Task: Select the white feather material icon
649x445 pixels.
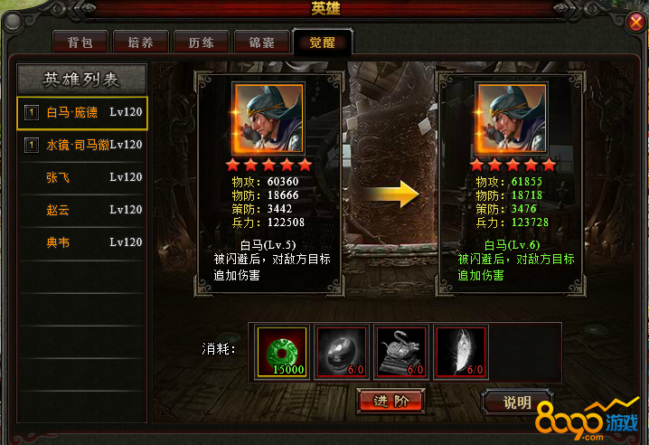Action: pos(461,352)
